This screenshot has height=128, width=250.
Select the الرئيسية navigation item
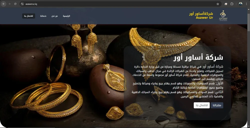click(x=66, y=16)
